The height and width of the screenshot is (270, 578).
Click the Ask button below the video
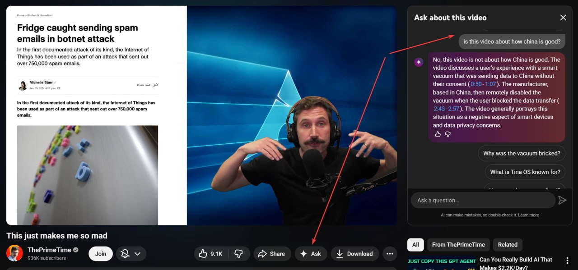(x=310, y=254)
